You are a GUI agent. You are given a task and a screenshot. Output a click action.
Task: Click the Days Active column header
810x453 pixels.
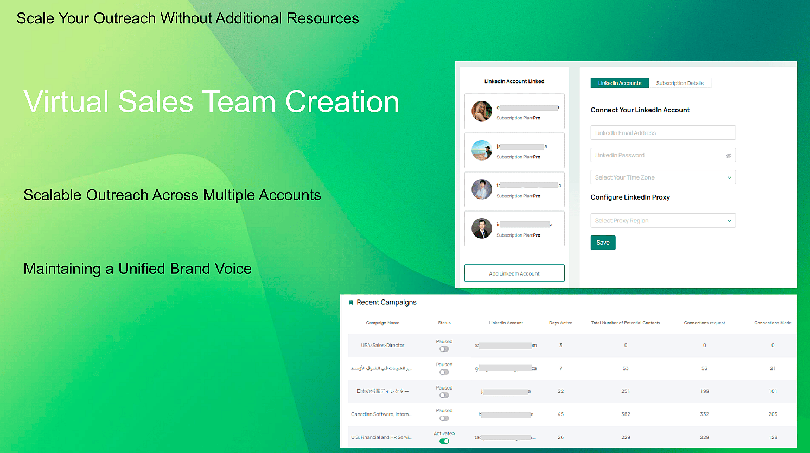coord(560,323)
